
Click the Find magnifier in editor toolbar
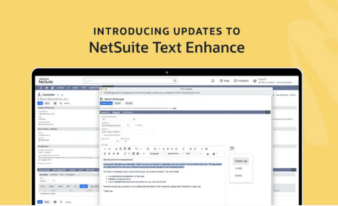pos(148,149)
